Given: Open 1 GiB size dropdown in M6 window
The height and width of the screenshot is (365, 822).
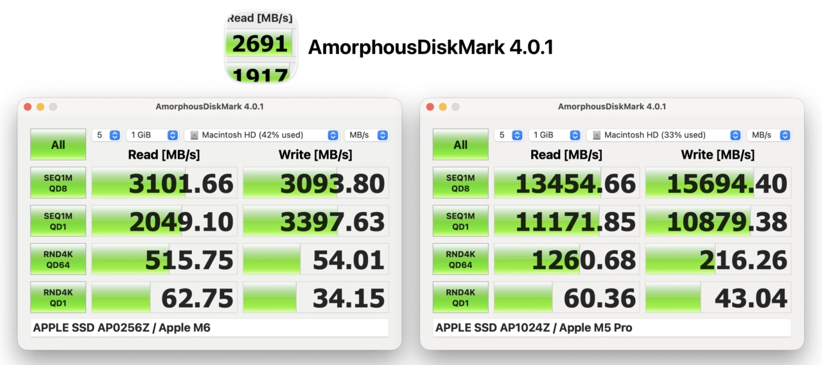Looking at the screenshot, I should click(152, 135).
